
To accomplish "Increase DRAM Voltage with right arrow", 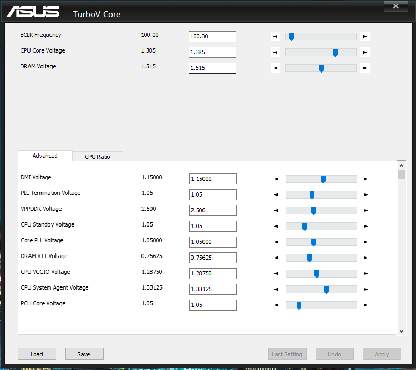I will tap(365, 68).
